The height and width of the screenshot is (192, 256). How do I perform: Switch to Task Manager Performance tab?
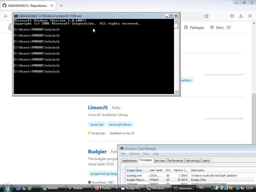[x=175, y=160]
